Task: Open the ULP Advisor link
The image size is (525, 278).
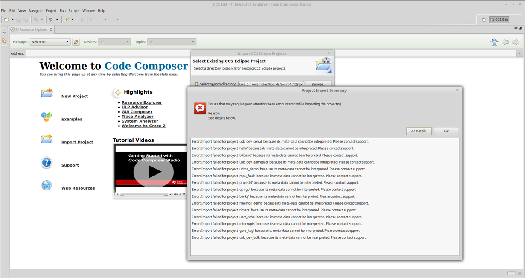Action: 134,107
